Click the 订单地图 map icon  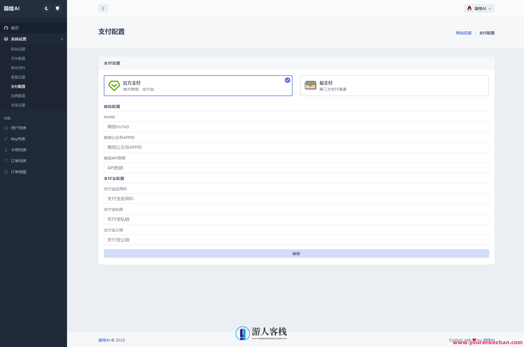[6, 172]
